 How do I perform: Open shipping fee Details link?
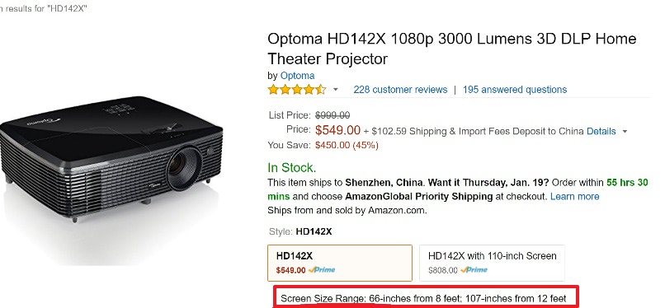[601, 131]
